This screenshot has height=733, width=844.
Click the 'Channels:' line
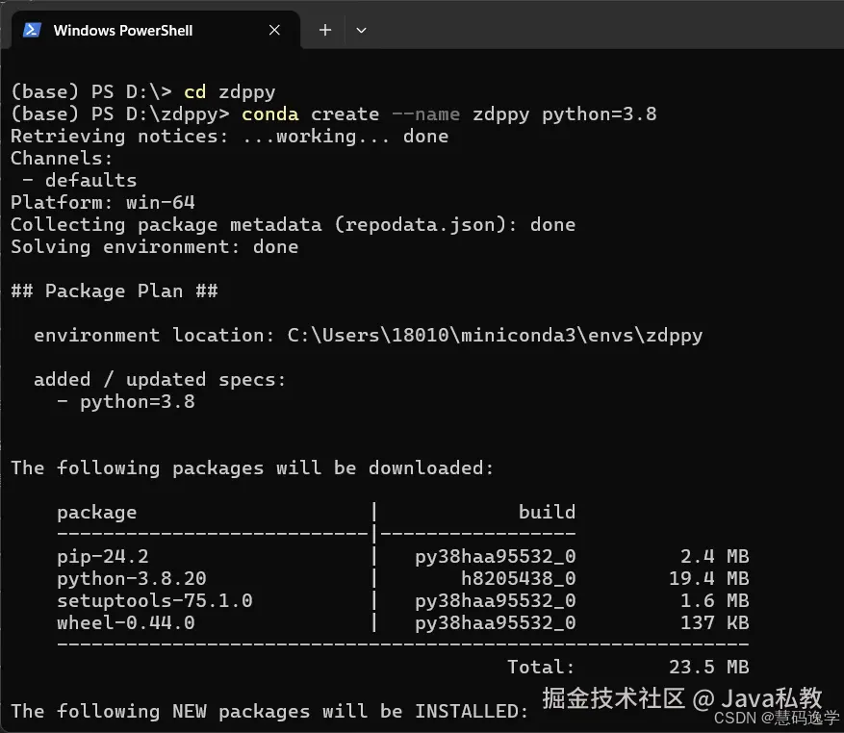click(62, 158)
